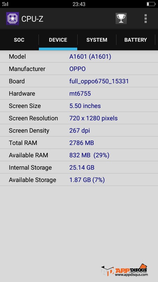Select the Available RAM 832 MB row

click(79, 155)
